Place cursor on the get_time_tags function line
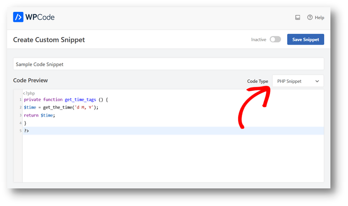The width and height of the screenshot is (348, 206). click(x=66, y=100)
